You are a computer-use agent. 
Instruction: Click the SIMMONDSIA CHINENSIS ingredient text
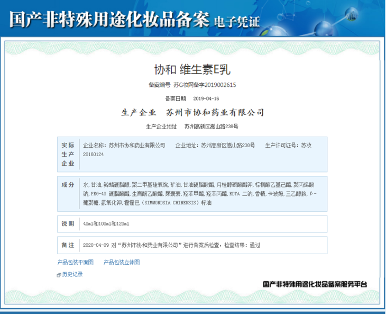pos(170,203)
